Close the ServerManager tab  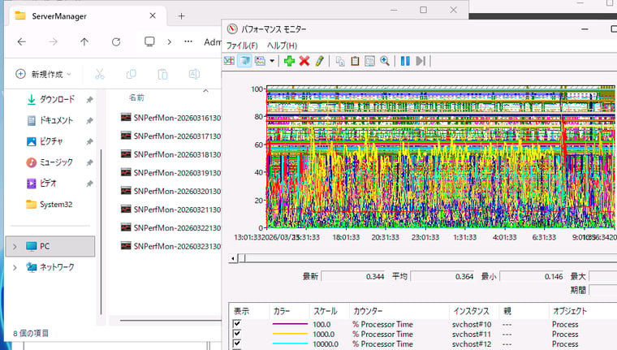click(153, 15)
